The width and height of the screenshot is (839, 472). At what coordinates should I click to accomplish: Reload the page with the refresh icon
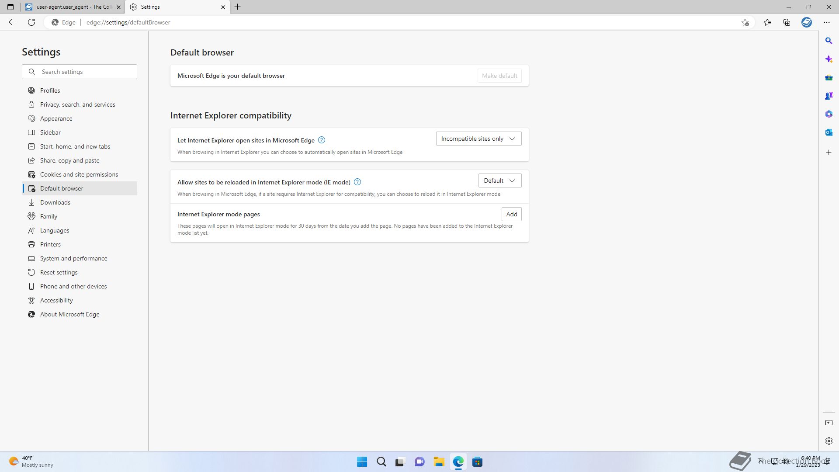coord(31,22)
